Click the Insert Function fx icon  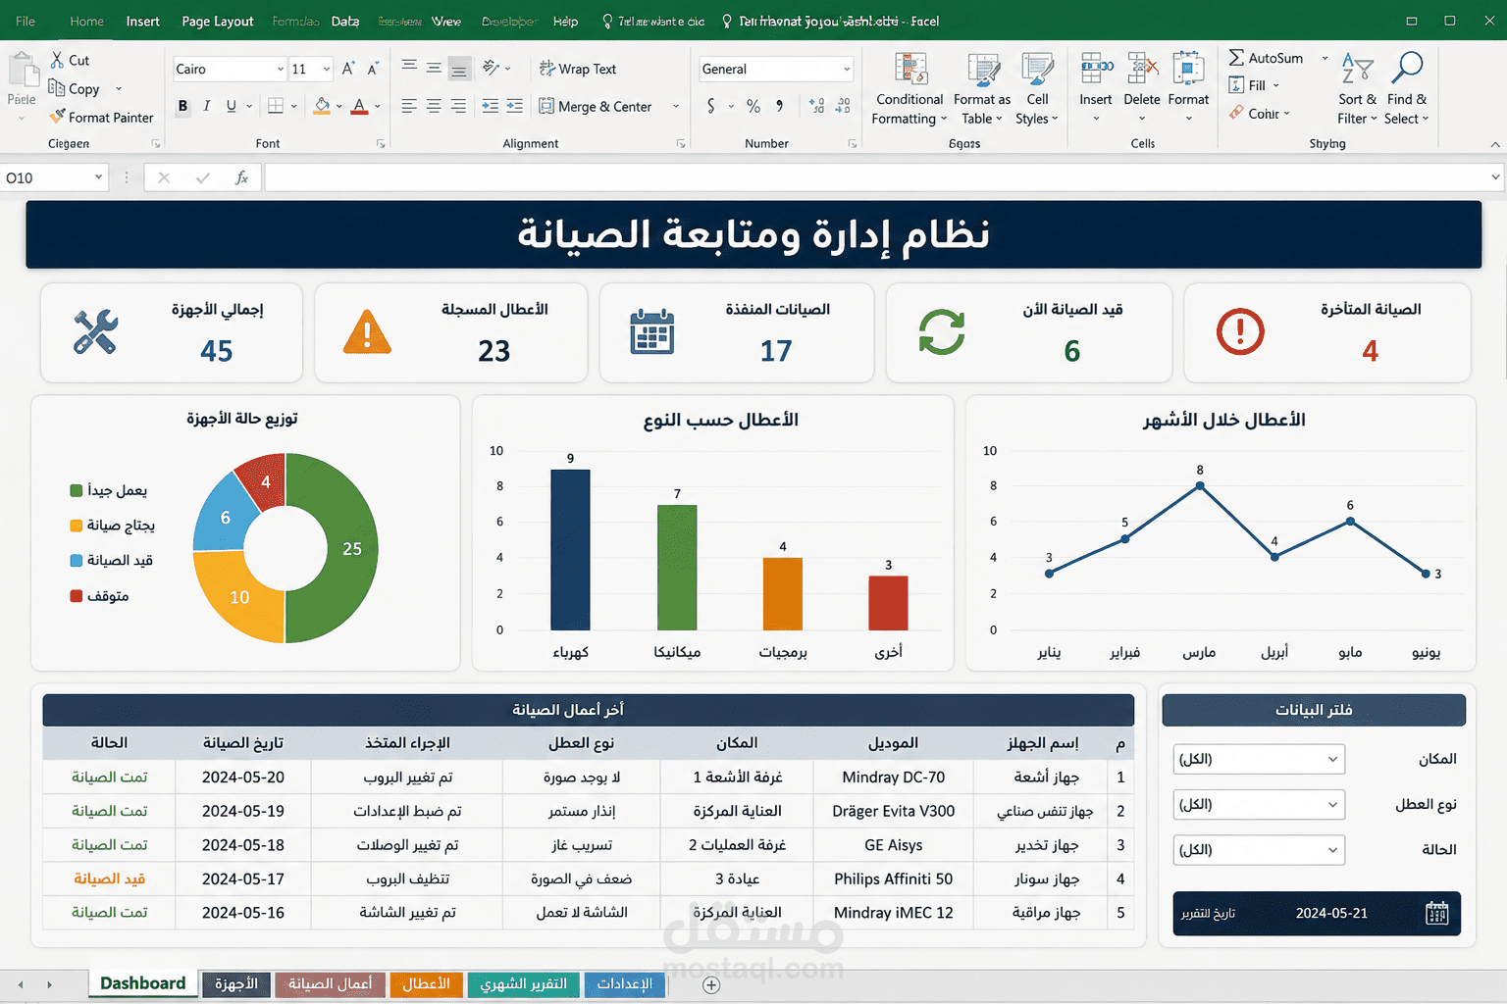point(241,177)
